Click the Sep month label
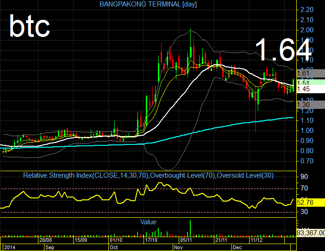This screenshot has width=325, height=251. tap(50, 247)
